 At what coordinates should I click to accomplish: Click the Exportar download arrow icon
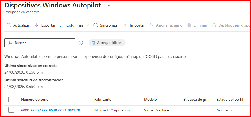click(37, 25)
